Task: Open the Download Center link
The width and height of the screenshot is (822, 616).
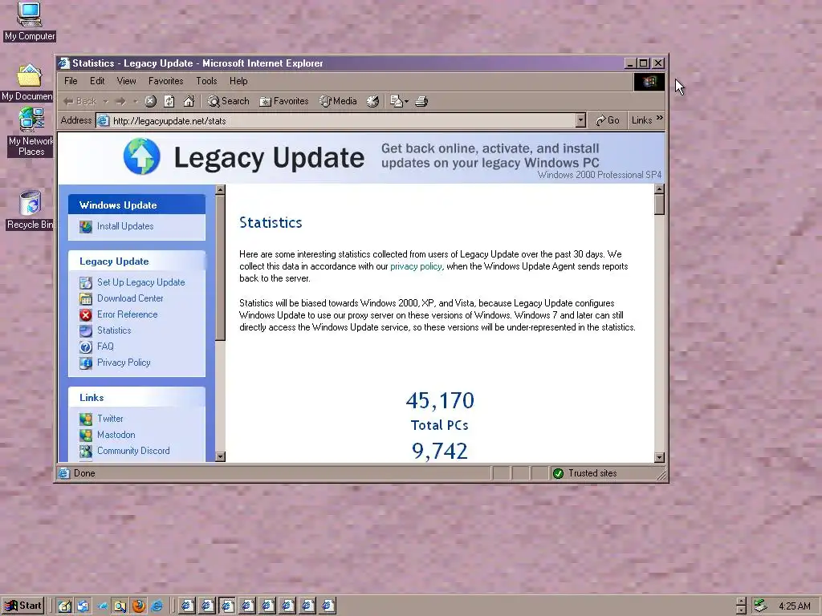Action: tap(130, 298)
